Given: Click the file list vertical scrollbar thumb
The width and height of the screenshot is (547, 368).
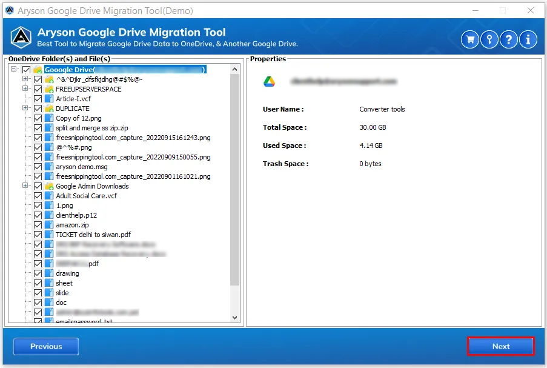Looking at the screenshot, I should click(235, 180).
